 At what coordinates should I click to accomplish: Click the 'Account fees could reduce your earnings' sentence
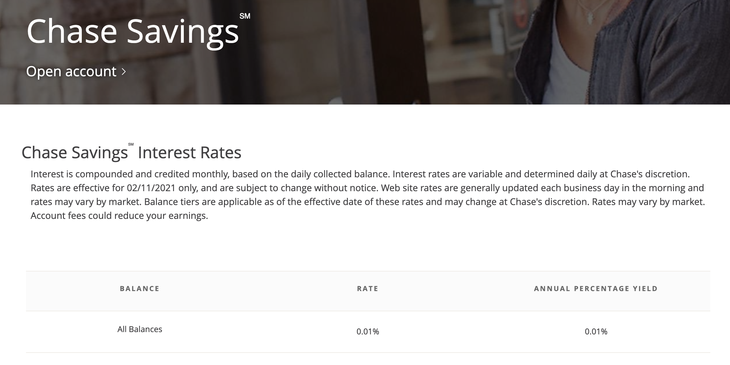[119, 216]
